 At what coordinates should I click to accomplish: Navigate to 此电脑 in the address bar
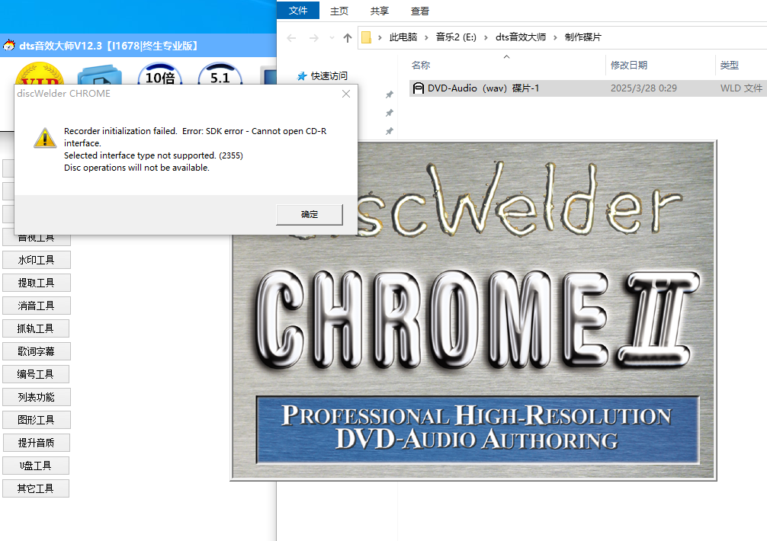(403, 37)
